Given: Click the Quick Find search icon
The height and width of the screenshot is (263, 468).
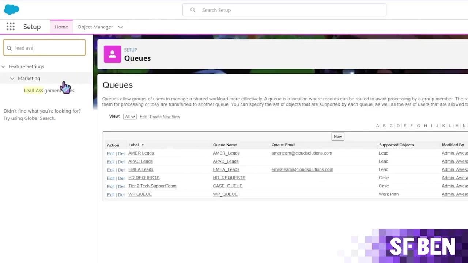Looking at the screenshot, I should [9, 48].
